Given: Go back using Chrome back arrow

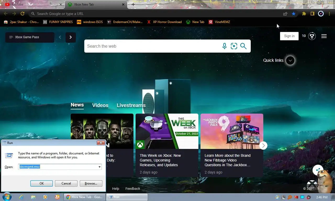Looking at the screenshot, I should [x=6, y=14].
